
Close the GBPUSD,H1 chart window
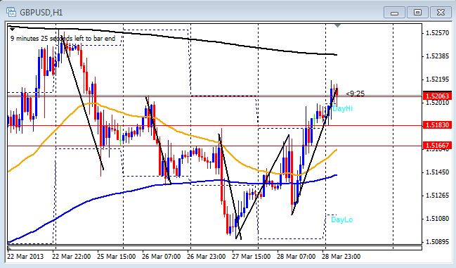(441, 13)
